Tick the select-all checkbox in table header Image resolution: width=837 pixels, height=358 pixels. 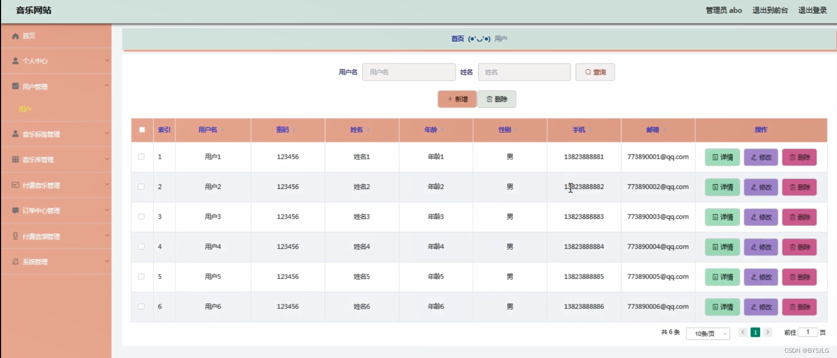click(x=142, y=130)
